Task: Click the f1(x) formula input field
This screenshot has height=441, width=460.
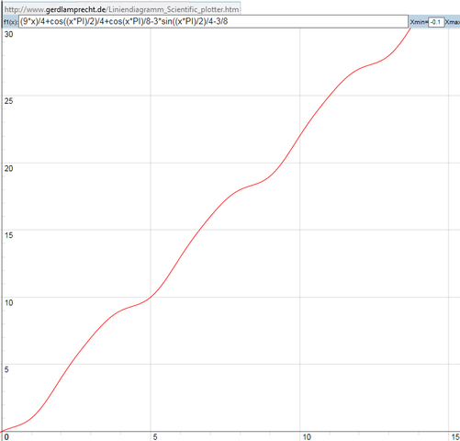Action: [x=213, y=22]
